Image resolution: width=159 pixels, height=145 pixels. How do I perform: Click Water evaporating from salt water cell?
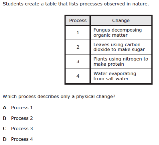(x=121, y=76)
